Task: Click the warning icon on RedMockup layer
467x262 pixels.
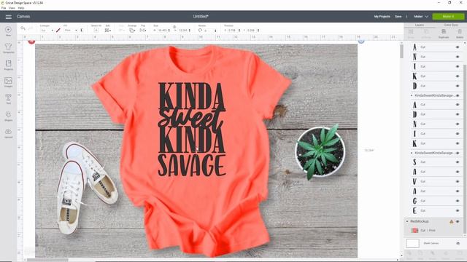Action: pyautogui.click(x=452, y=221)
